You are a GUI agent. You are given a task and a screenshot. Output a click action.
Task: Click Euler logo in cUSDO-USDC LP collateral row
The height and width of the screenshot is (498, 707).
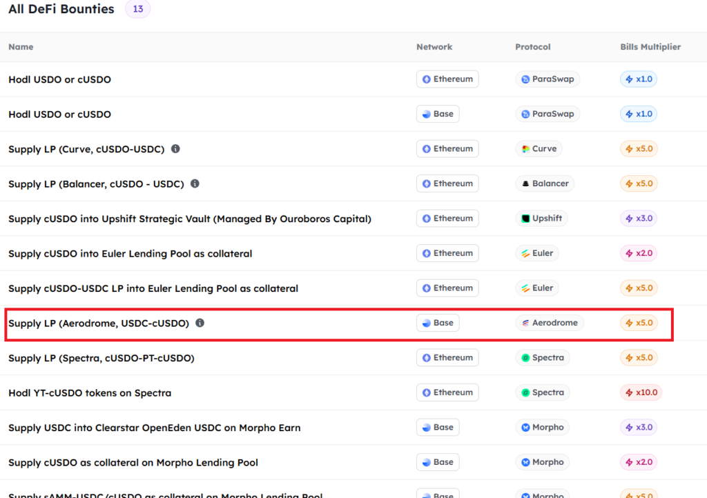tap(525, 288)
